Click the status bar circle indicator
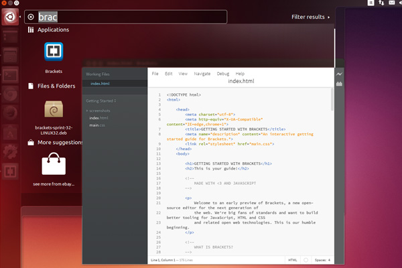The width and height of the screenshot is (402, 268). click(x=306, y=260)
